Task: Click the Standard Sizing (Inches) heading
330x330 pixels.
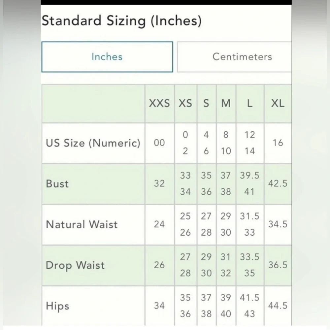Action: point(121,21)
